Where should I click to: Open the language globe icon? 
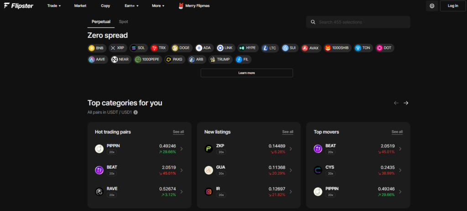[x=431, y=6]
